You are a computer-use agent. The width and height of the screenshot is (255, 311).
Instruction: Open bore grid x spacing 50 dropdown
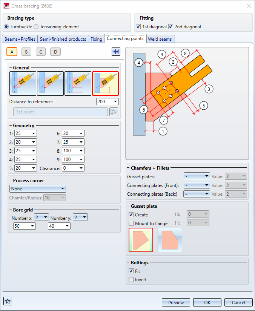pos(25,226)
